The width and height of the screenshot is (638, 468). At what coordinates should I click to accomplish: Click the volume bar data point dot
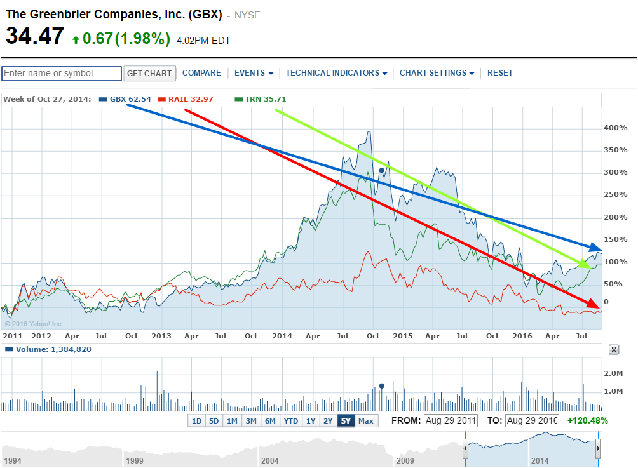coord(382,386)
